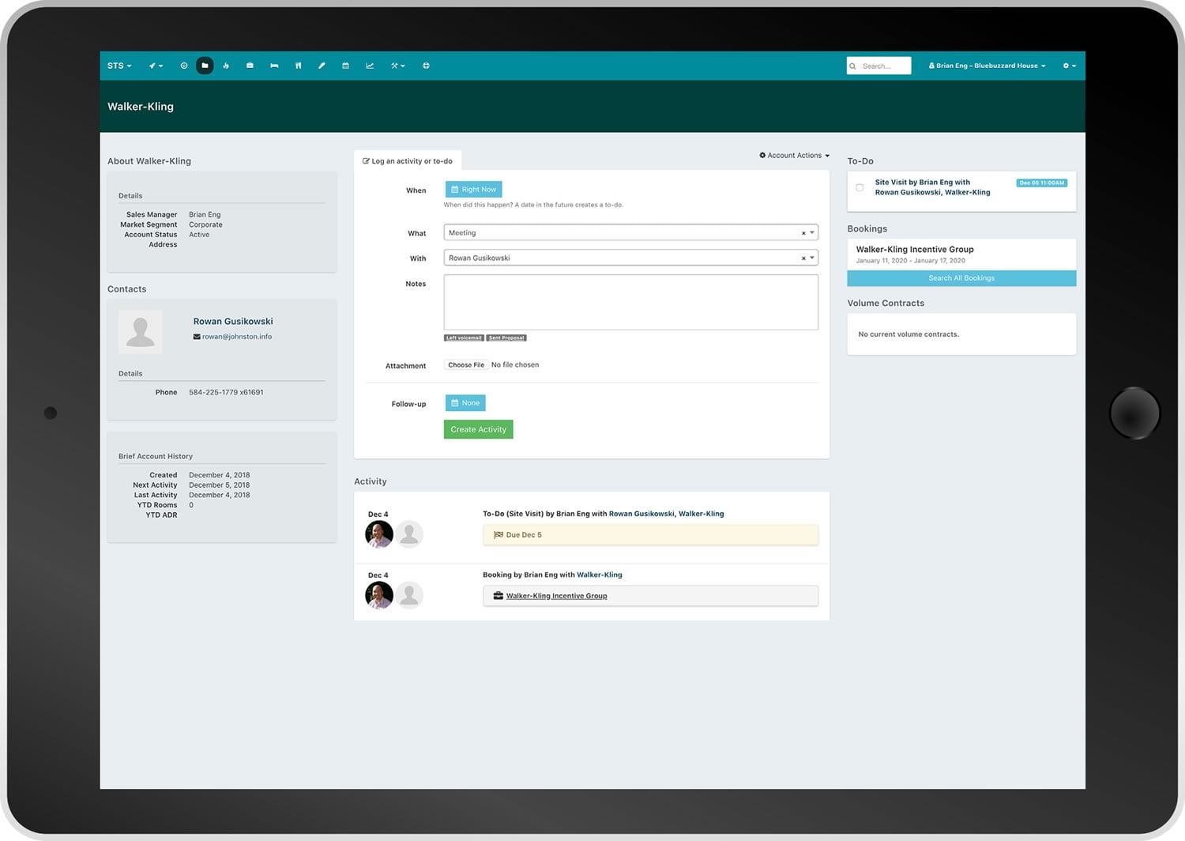Click inside the global Search field
Screen dimensions: 1185x841
point(881,66)
